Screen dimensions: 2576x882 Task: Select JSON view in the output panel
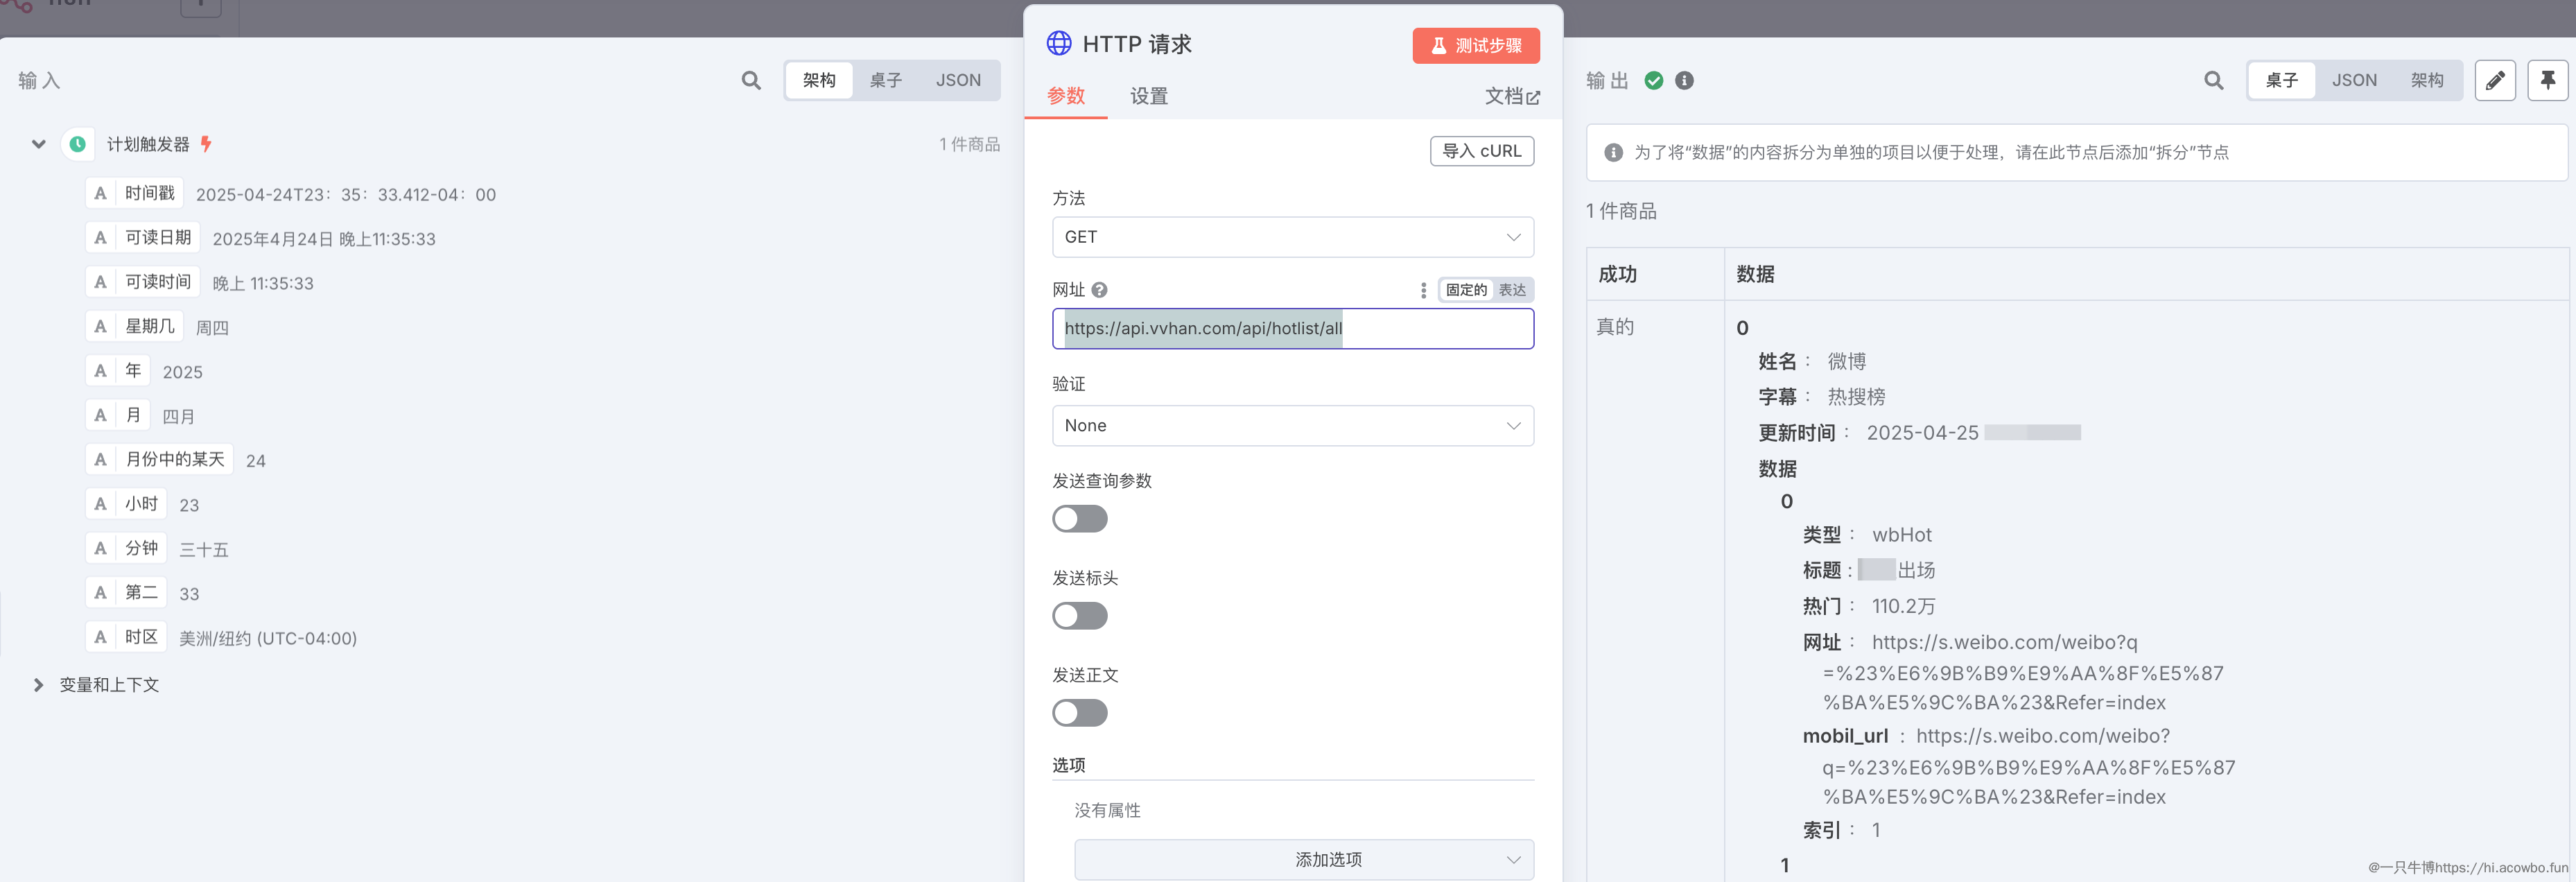click(2354, 80)
